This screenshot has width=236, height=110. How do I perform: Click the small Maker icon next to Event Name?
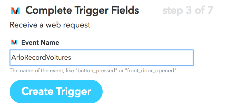pos(14,42)
